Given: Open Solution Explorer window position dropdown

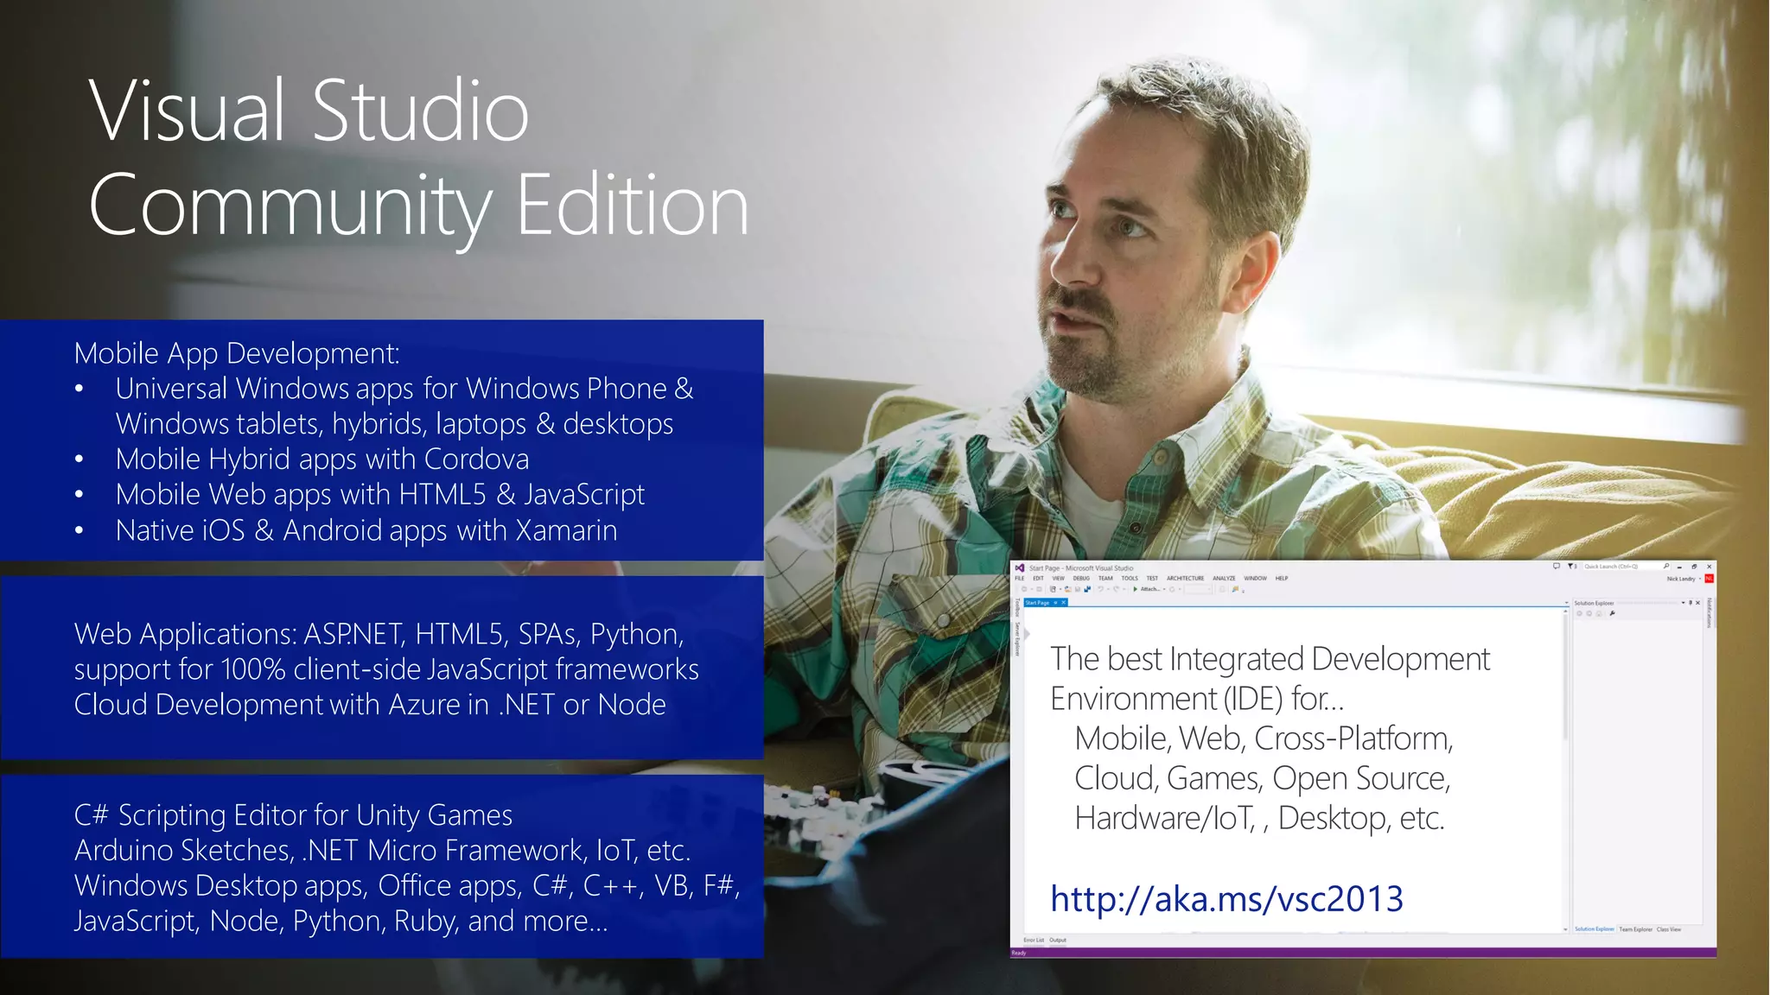Looking at the screenshot, I should pos(1683,602).
